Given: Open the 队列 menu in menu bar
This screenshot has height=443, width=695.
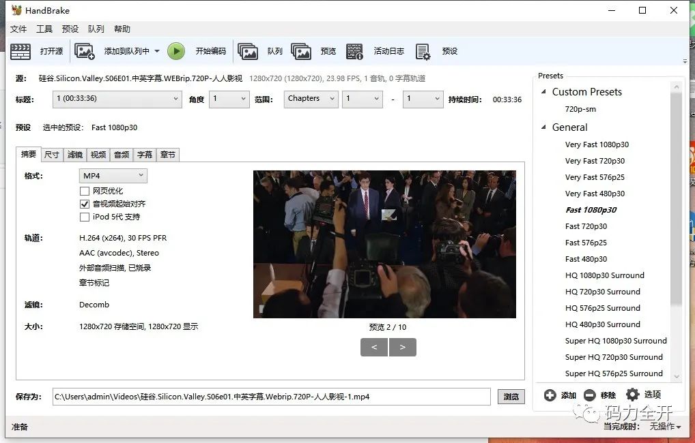Looking at the screenshot, I should click(x=96, y=29).
